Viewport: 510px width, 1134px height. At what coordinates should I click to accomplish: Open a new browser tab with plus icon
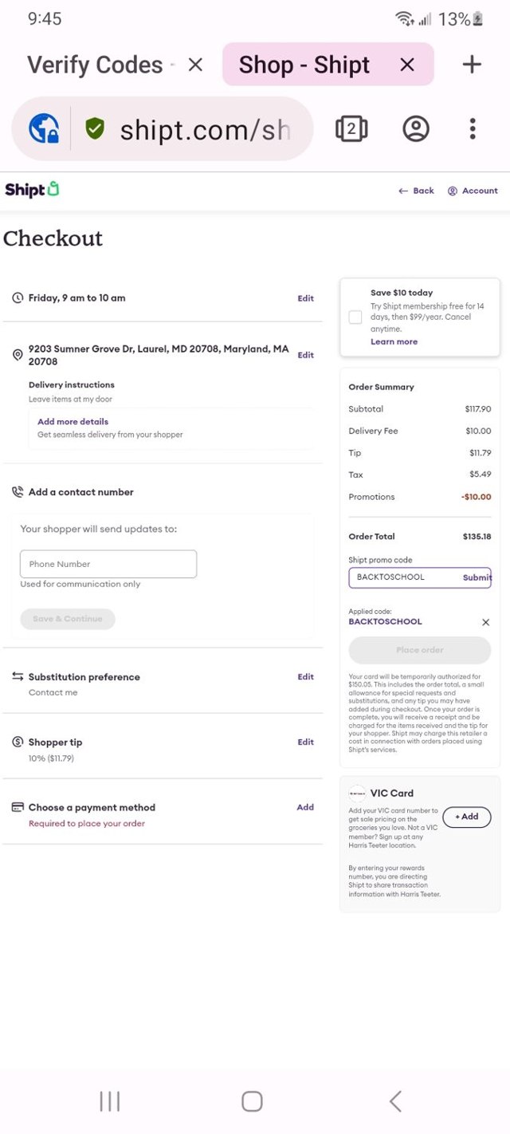coord(472,65)
